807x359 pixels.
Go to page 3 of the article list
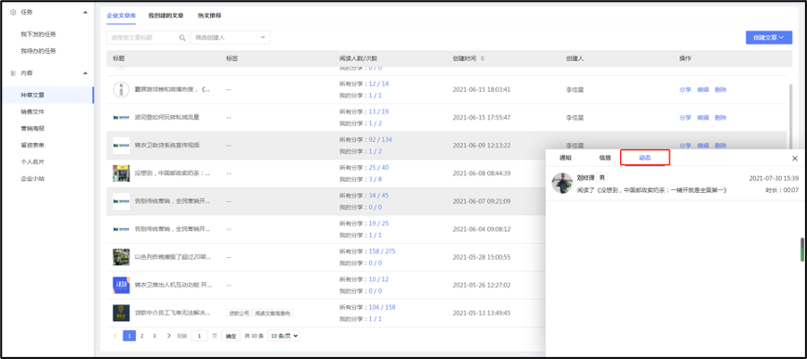[154, 336]
